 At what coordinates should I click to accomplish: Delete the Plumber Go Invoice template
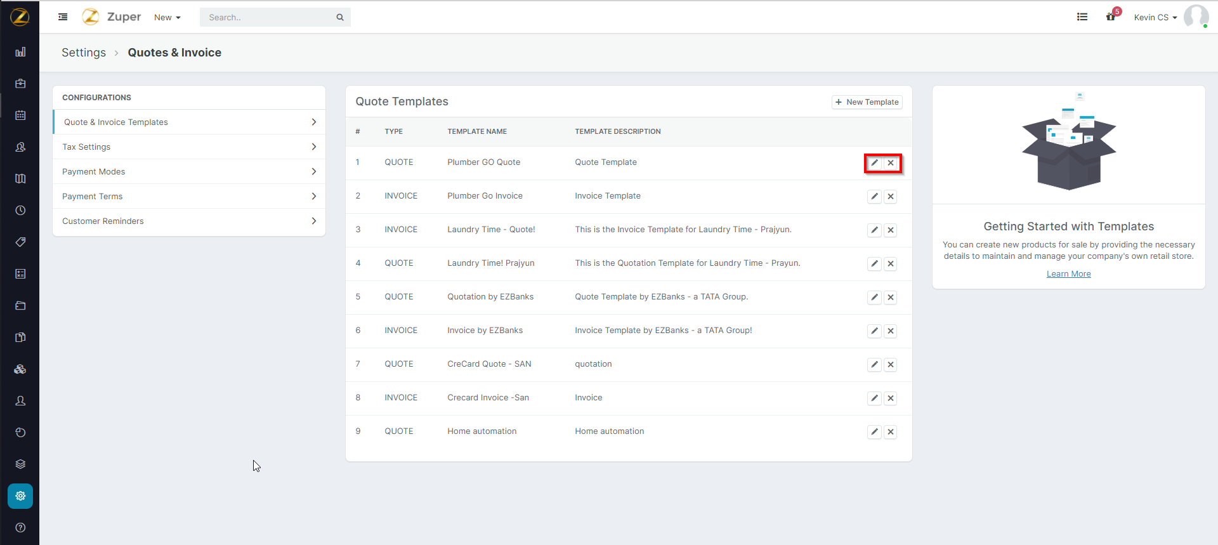tap(891, 197)
